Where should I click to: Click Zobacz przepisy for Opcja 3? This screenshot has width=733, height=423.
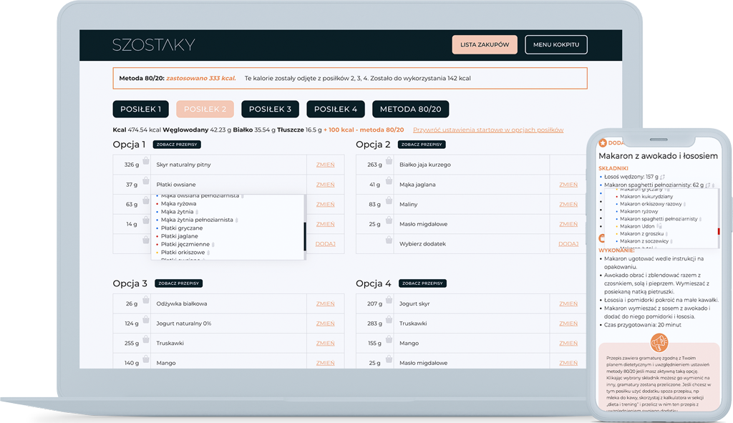click(178, 283)
